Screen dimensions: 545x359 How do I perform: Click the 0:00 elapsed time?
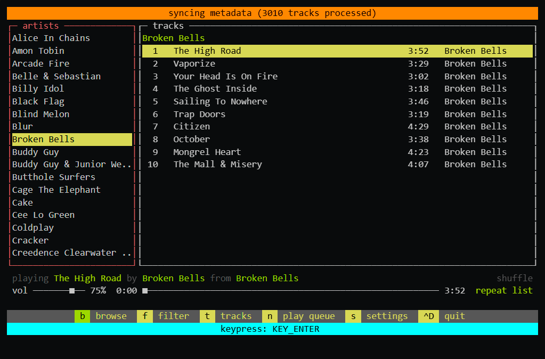(x=126, y=290)
